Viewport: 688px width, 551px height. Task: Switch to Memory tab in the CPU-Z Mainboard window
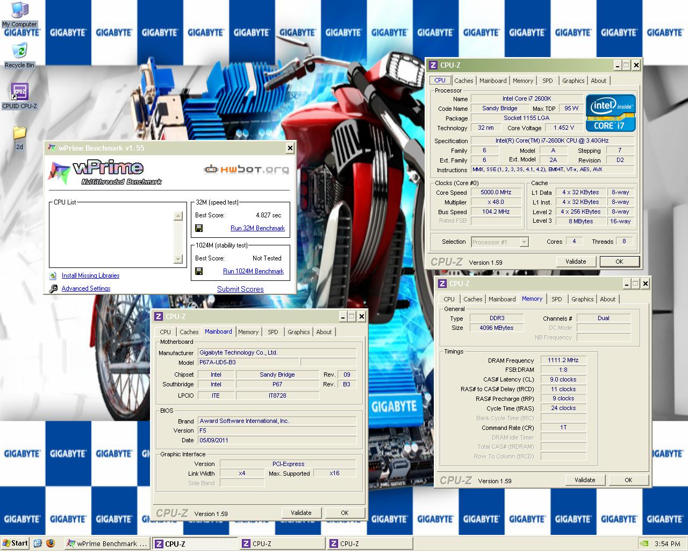tap(248, 332)
